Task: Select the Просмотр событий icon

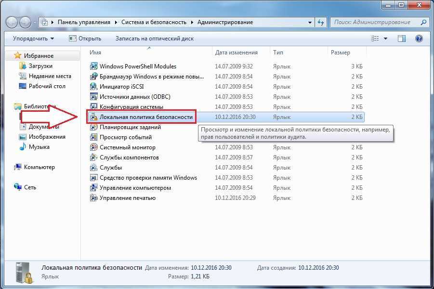Action: pyautogui.click(x=94, y=137)
